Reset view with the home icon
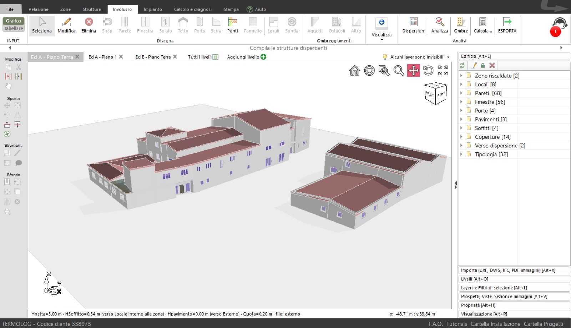 [x=354, y=71]
